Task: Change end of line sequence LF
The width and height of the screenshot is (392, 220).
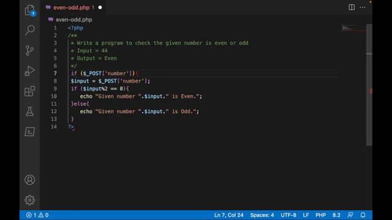Action: click(306, 215)
